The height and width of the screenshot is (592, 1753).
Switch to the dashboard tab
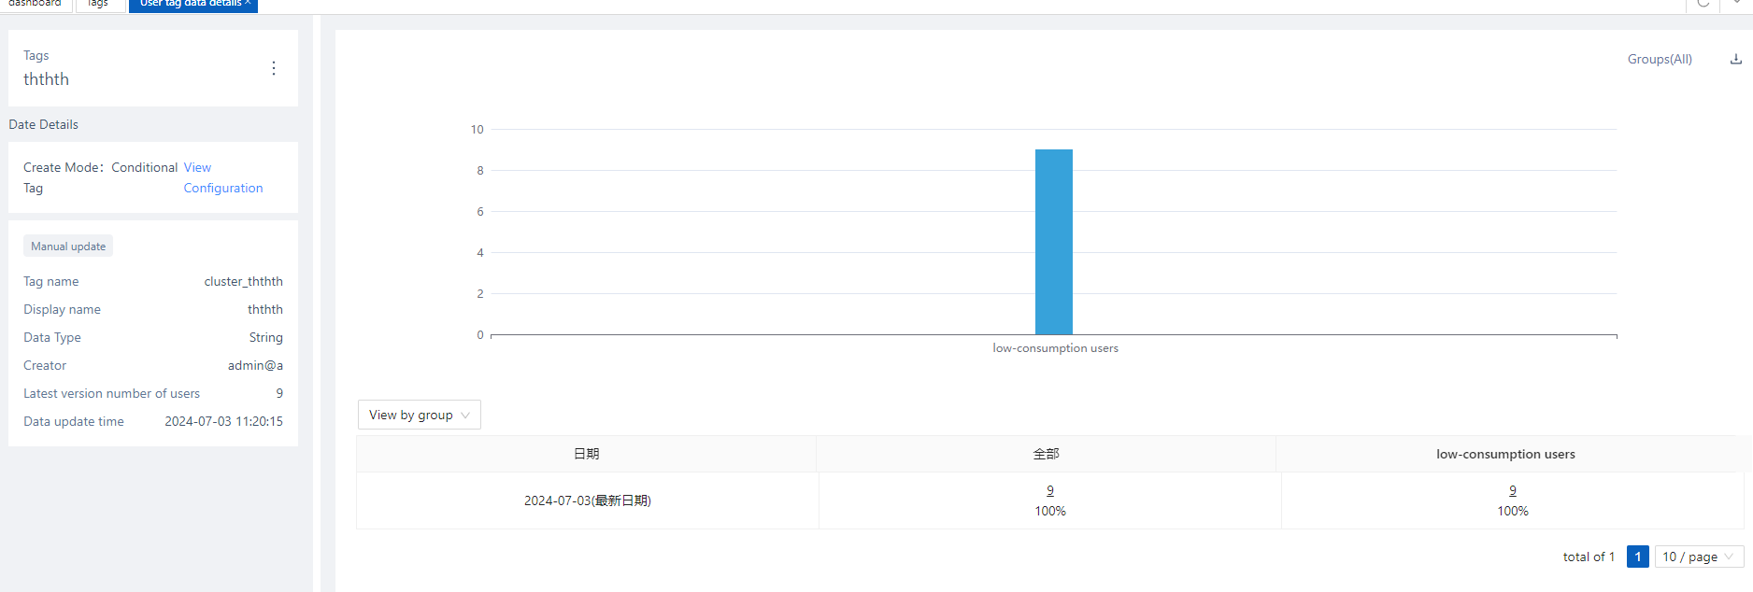click(36, 4)
